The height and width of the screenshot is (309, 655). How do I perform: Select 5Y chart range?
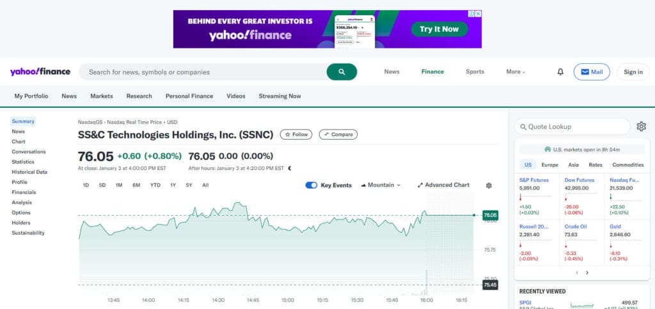pyautogui.click(x=189, y=185)
